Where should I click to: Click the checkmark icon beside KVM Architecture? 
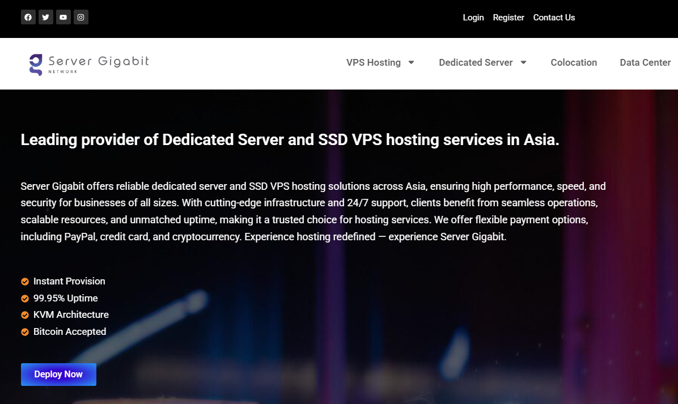(x=25, y=315)
